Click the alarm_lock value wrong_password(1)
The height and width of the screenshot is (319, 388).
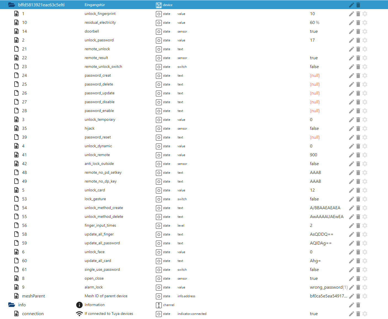329,287
